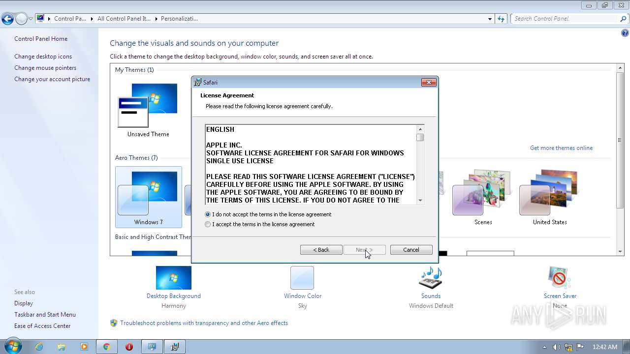Select the Windows 7 Aero theme
Viewport: 630px width, 354px height.
[149, 197]
